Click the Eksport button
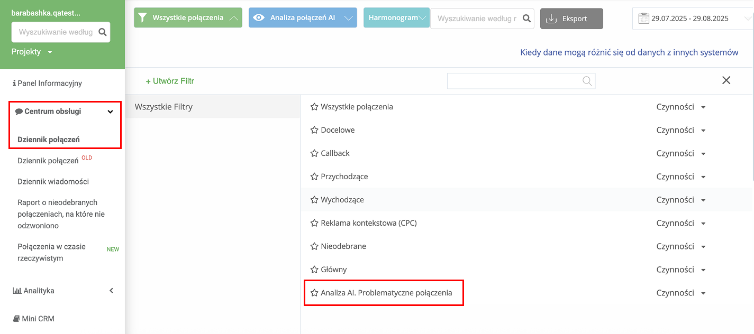Viewport: 754px width, 334px height. coord(571,18)
